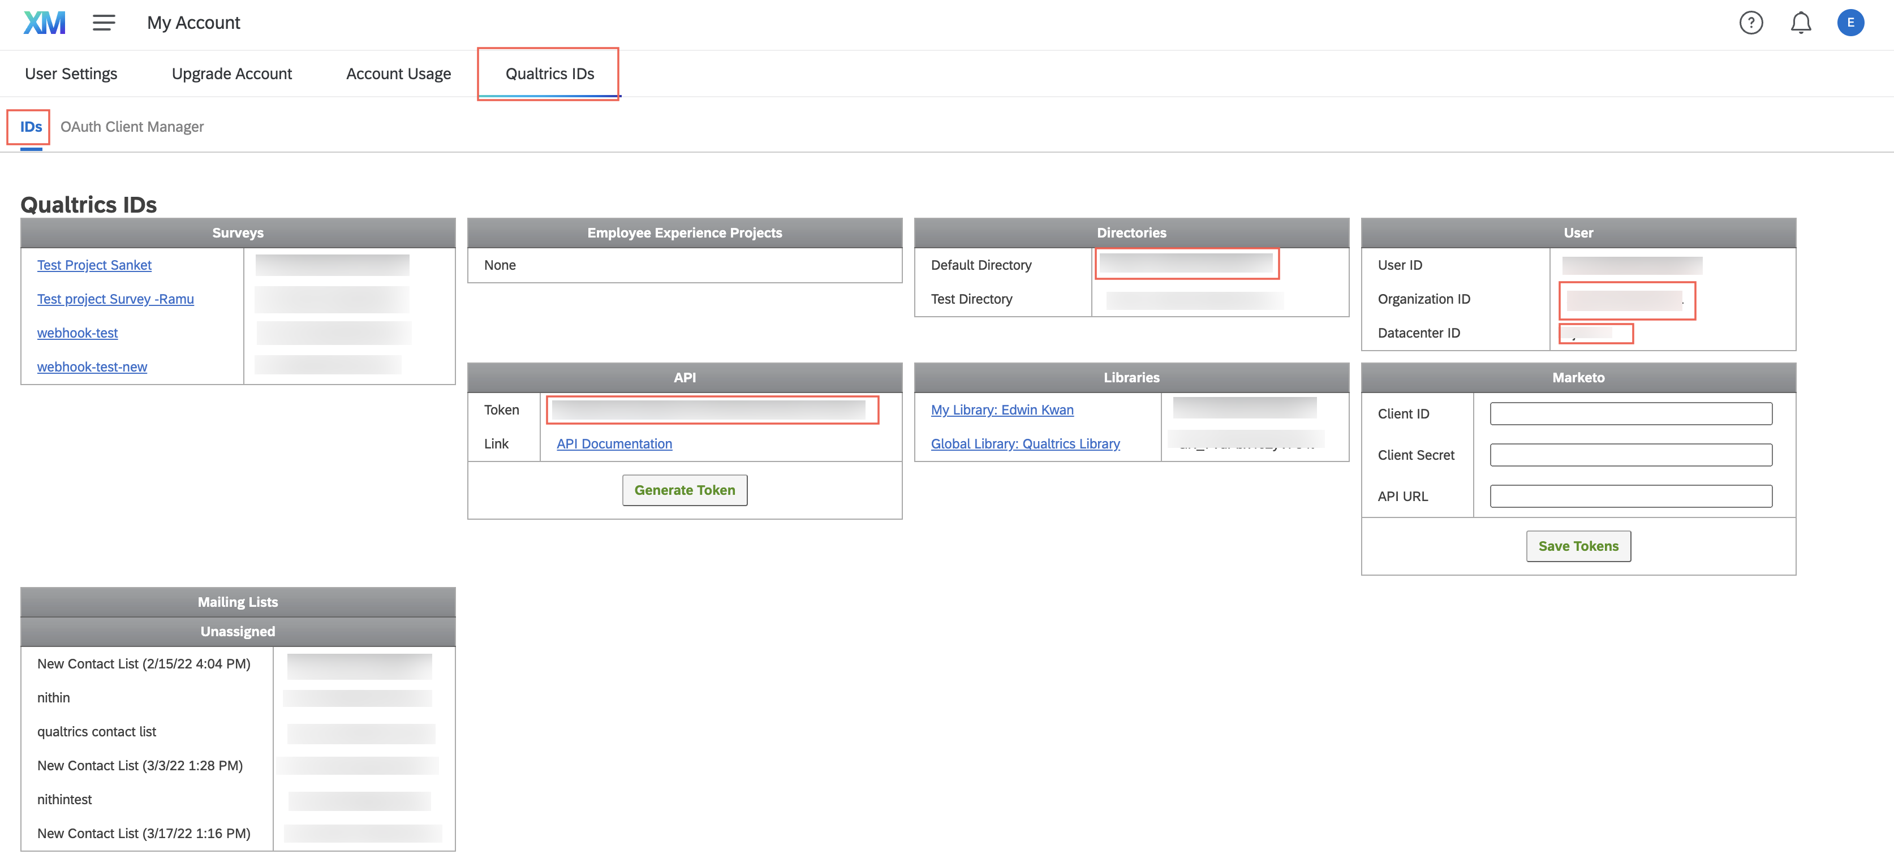Open the help question mark icon
Image resolution: width=1894 pixels, height=863 pixels.
coord(1751,23)
